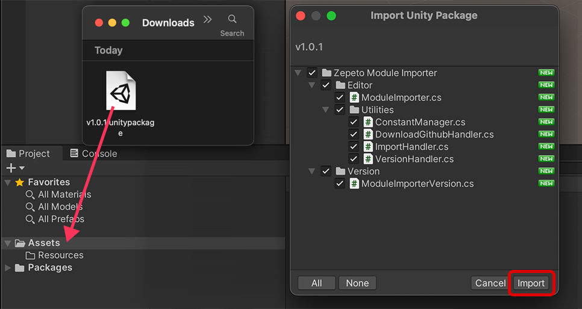Click the ImportHandler.cs script icon
This screenshot has height=309, width=582.
pos(368,146)
